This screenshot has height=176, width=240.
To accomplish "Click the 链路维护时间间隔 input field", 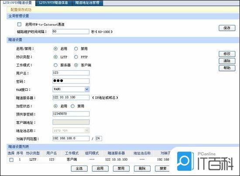I will [71, 31].
